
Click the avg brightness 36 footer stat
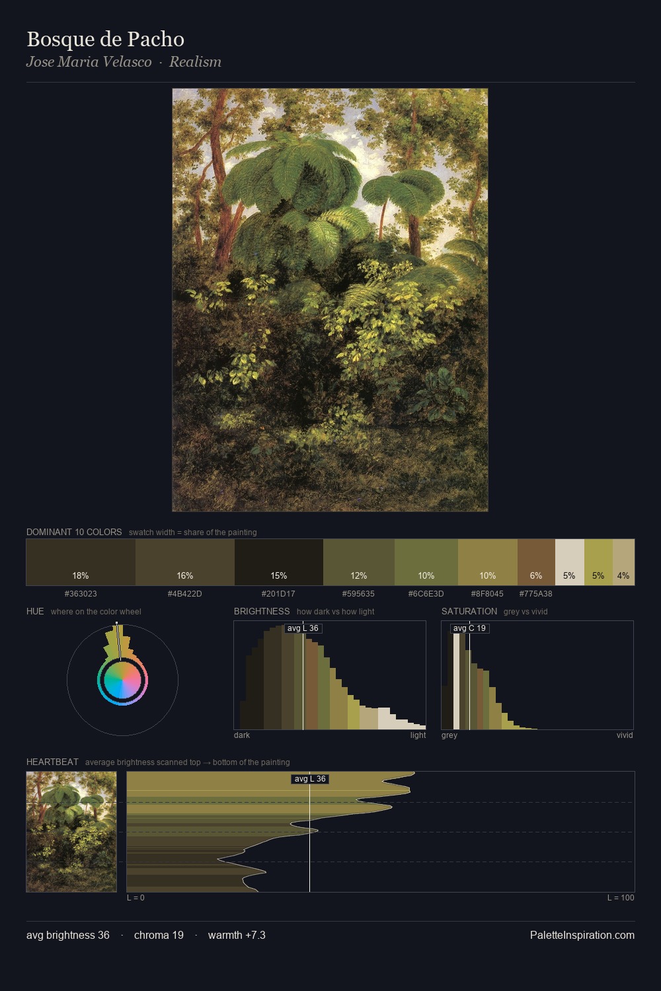click(x=68, y=935)
